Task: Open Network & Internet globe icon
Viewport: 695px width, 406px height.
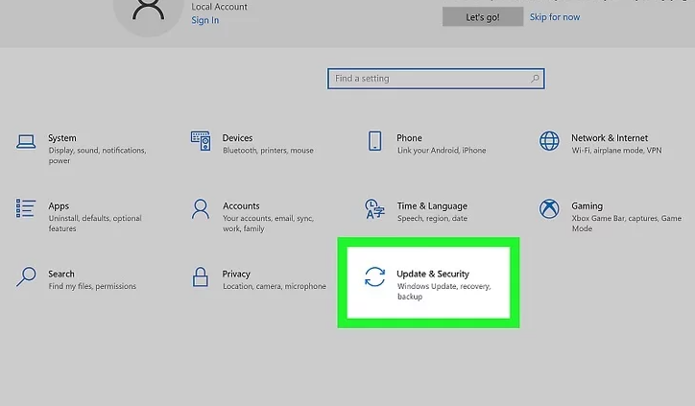Action: click(549, 141)
